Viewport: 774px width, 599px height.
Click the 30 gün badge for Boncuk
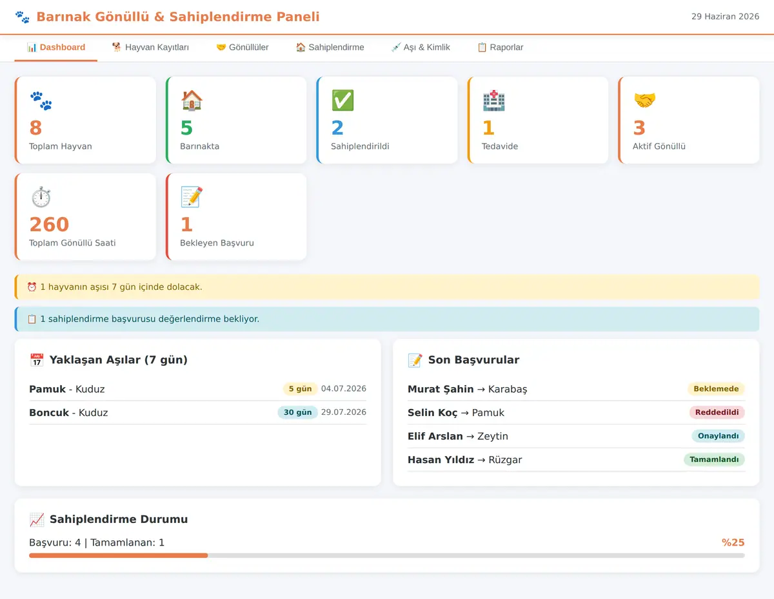(298, 412)
